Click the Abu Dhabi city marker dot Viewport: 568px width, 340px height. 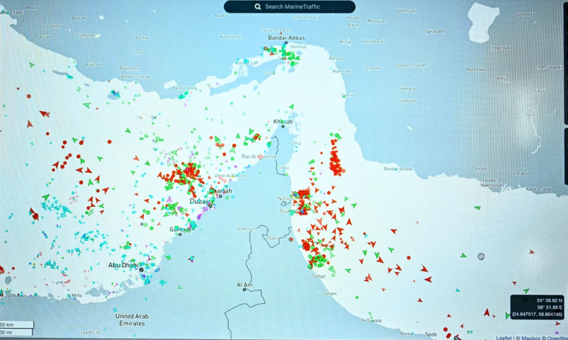[141, 269]
